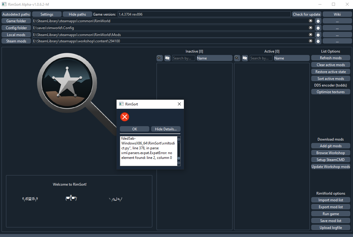Clear the Local mods path with its X icon
This screenshot has width=353, height=237.
(x=311, y=34)
